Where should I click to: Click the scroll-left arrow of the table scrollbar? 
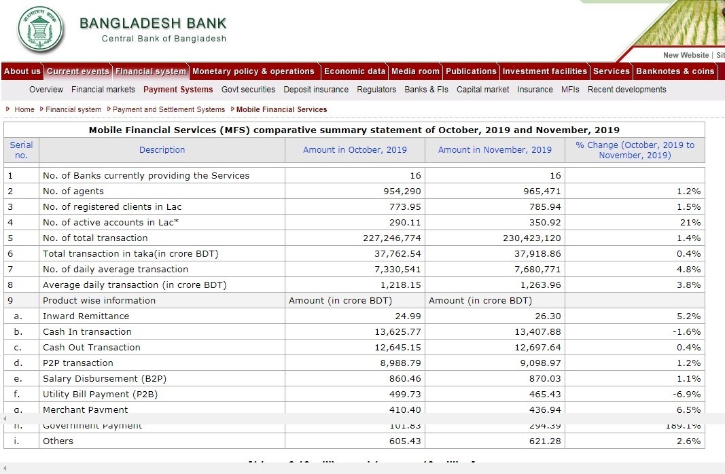(5, 418)
